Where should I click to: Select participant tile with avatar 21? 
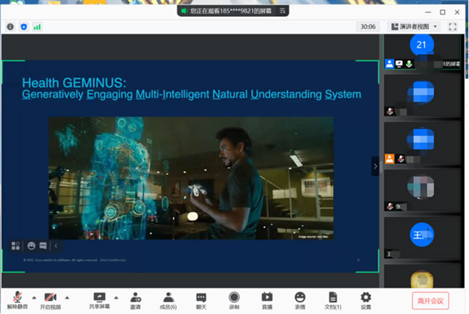pos(422,52)
